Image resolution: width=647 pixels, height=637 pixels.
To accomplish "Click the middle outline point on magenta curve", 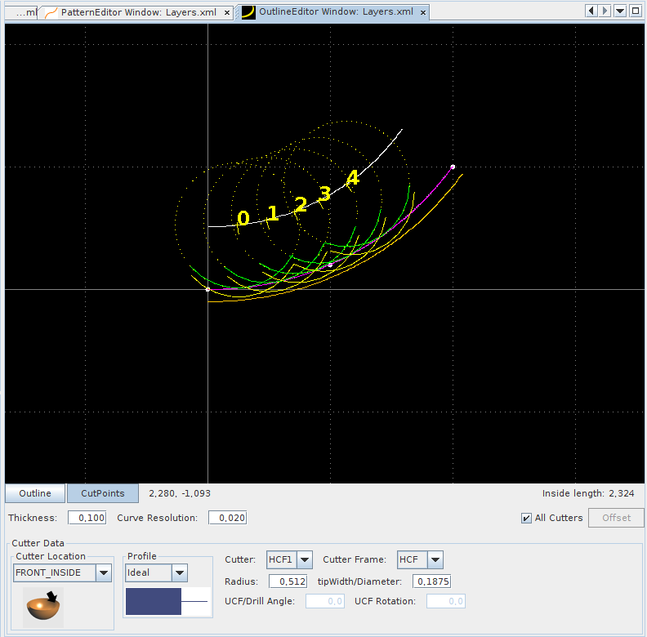I will (x=330, y=265).
